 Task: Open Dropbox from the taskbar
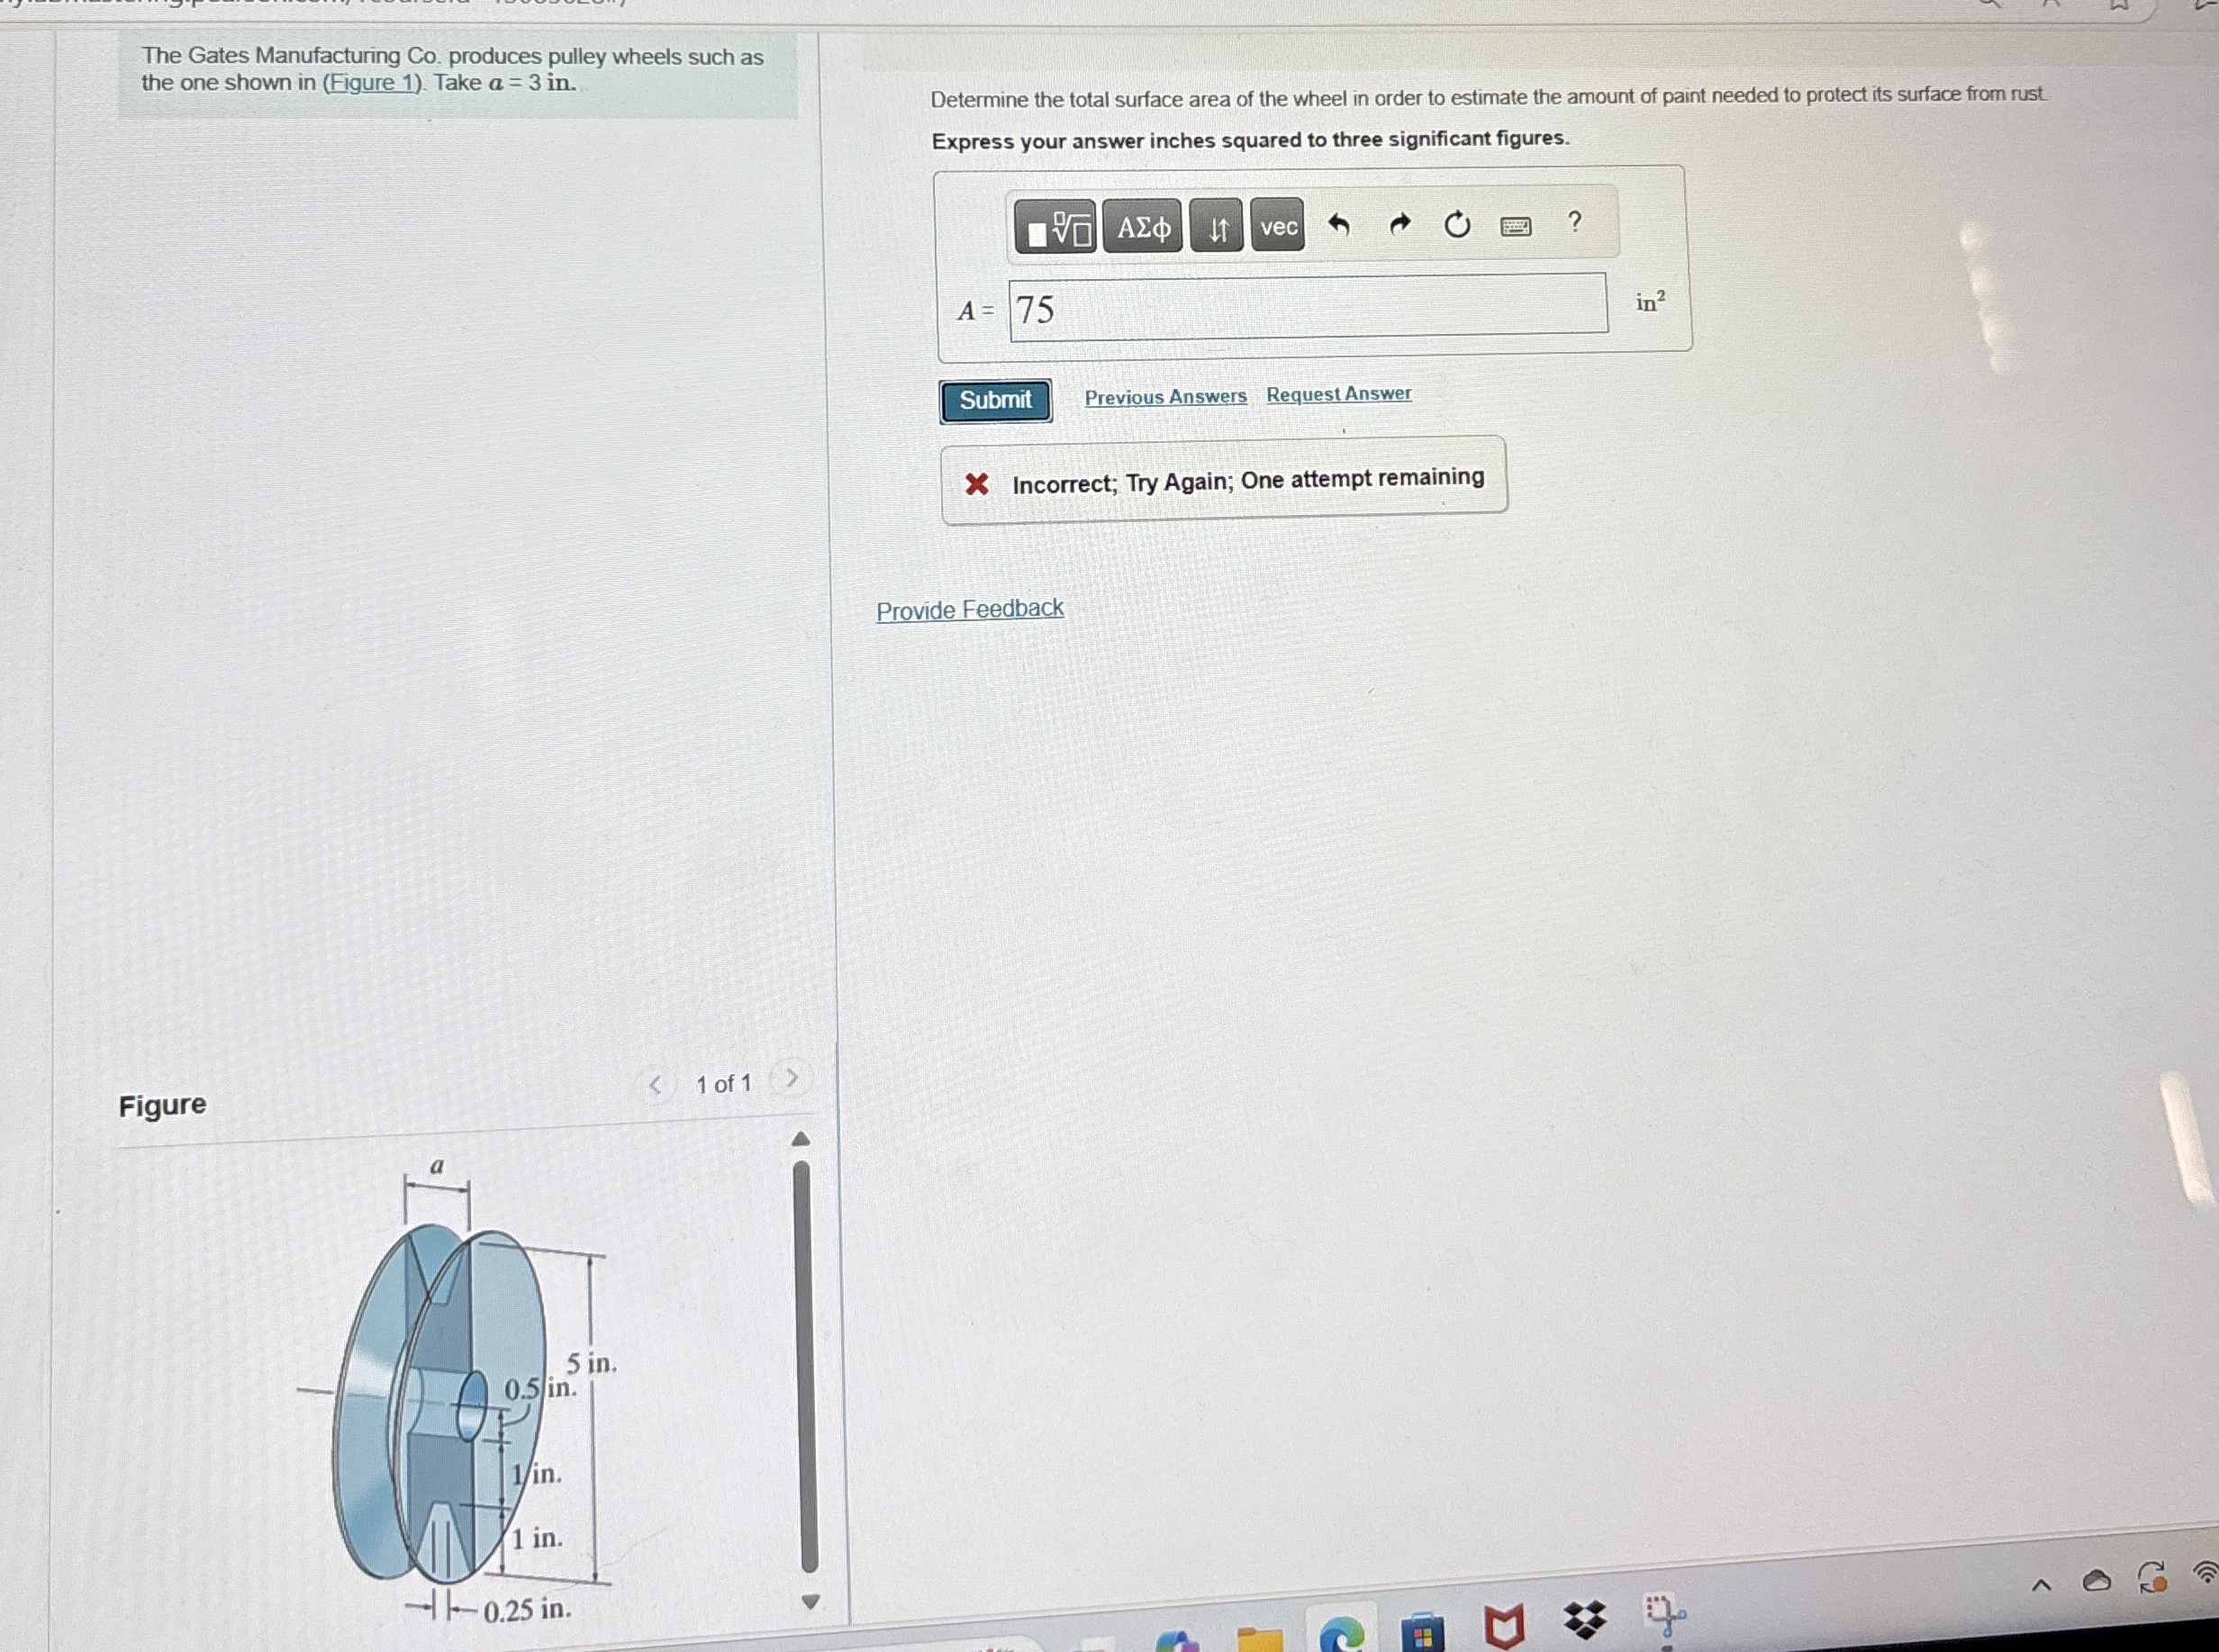pos(1584,1619)
